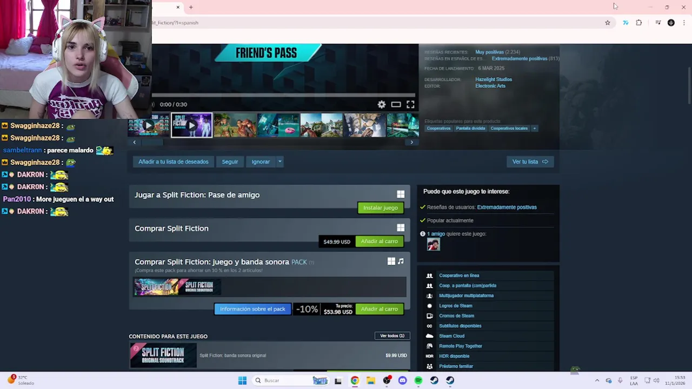Click the music note icon on the pack
692x389 pixels.
tap(401, 261)
